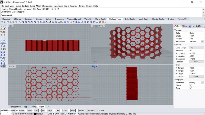The width and height of the screenshot is (205, 115).
Task: Open the Surface menu
Action: tap(25, 6)
